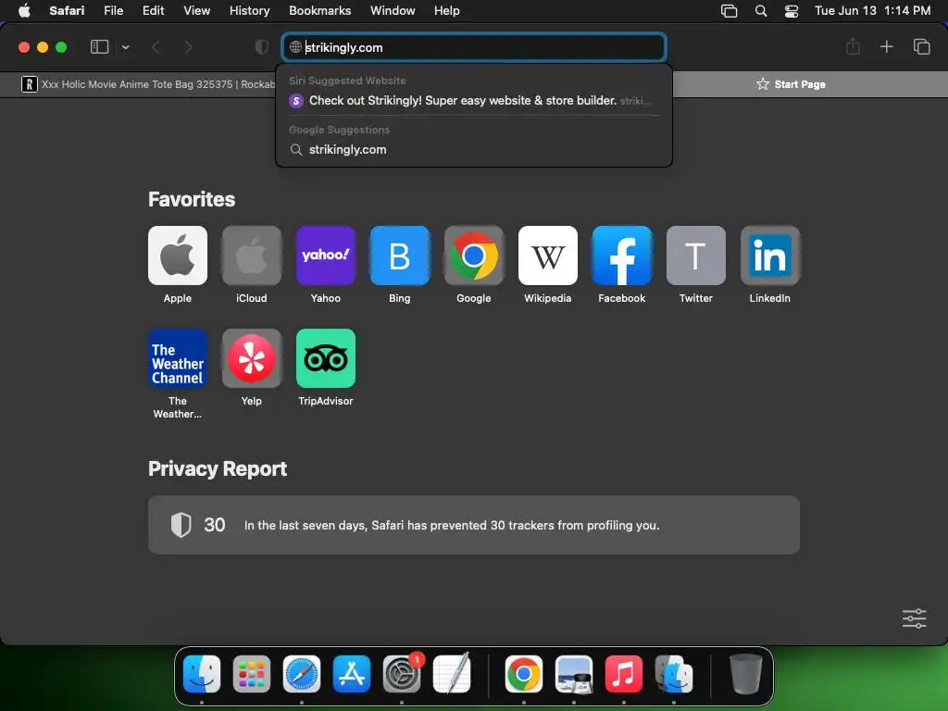This screenshot has height=711, width=948.
Task: Open Music from the Dock
Action: pos(623,674)
